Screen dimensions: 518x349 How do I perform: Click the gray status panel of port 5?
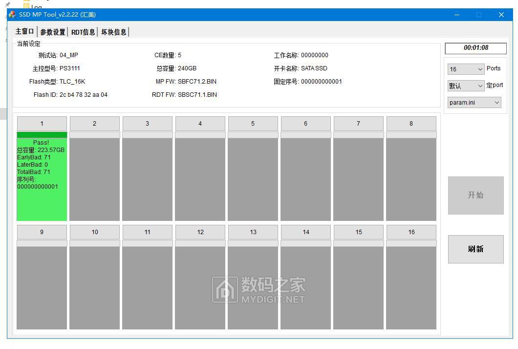[253, 179]
